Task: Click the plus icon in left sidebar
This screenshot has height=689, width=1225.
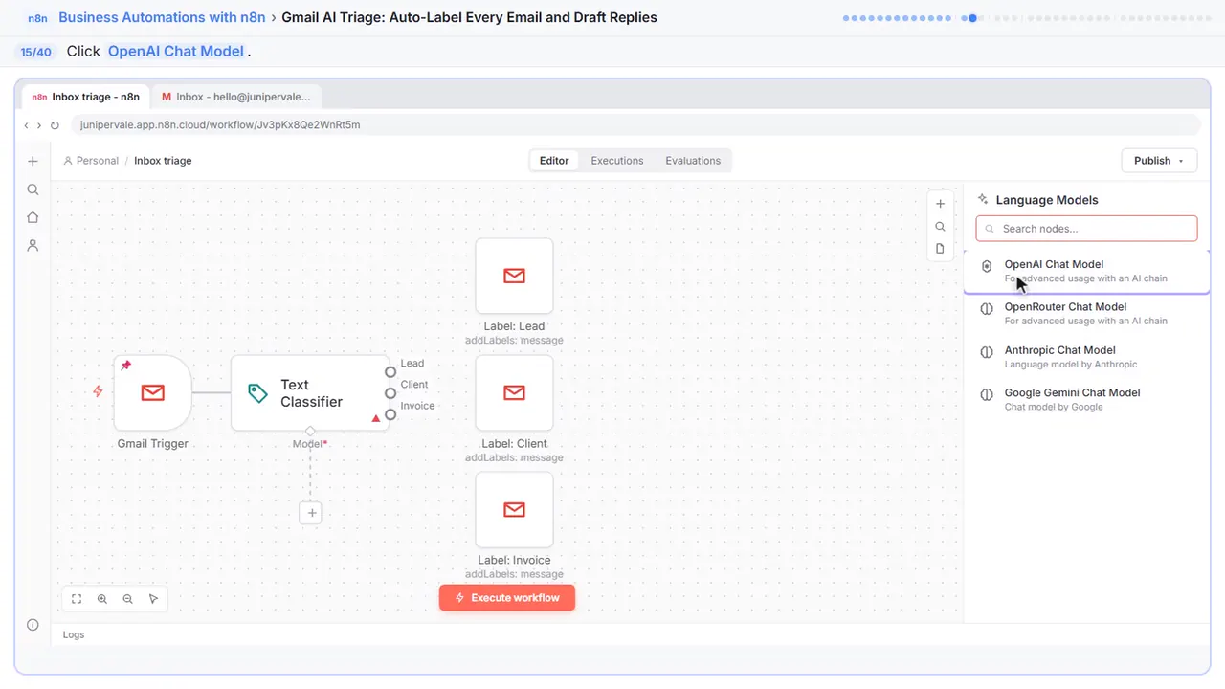Action: [33, 162]
